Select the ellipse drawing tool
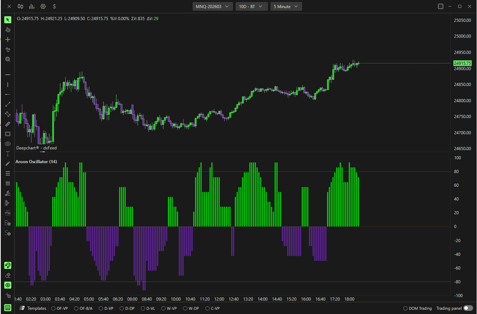Image resolution: width=477 pixels, height=314 pixels. click(x=8, y=144)
